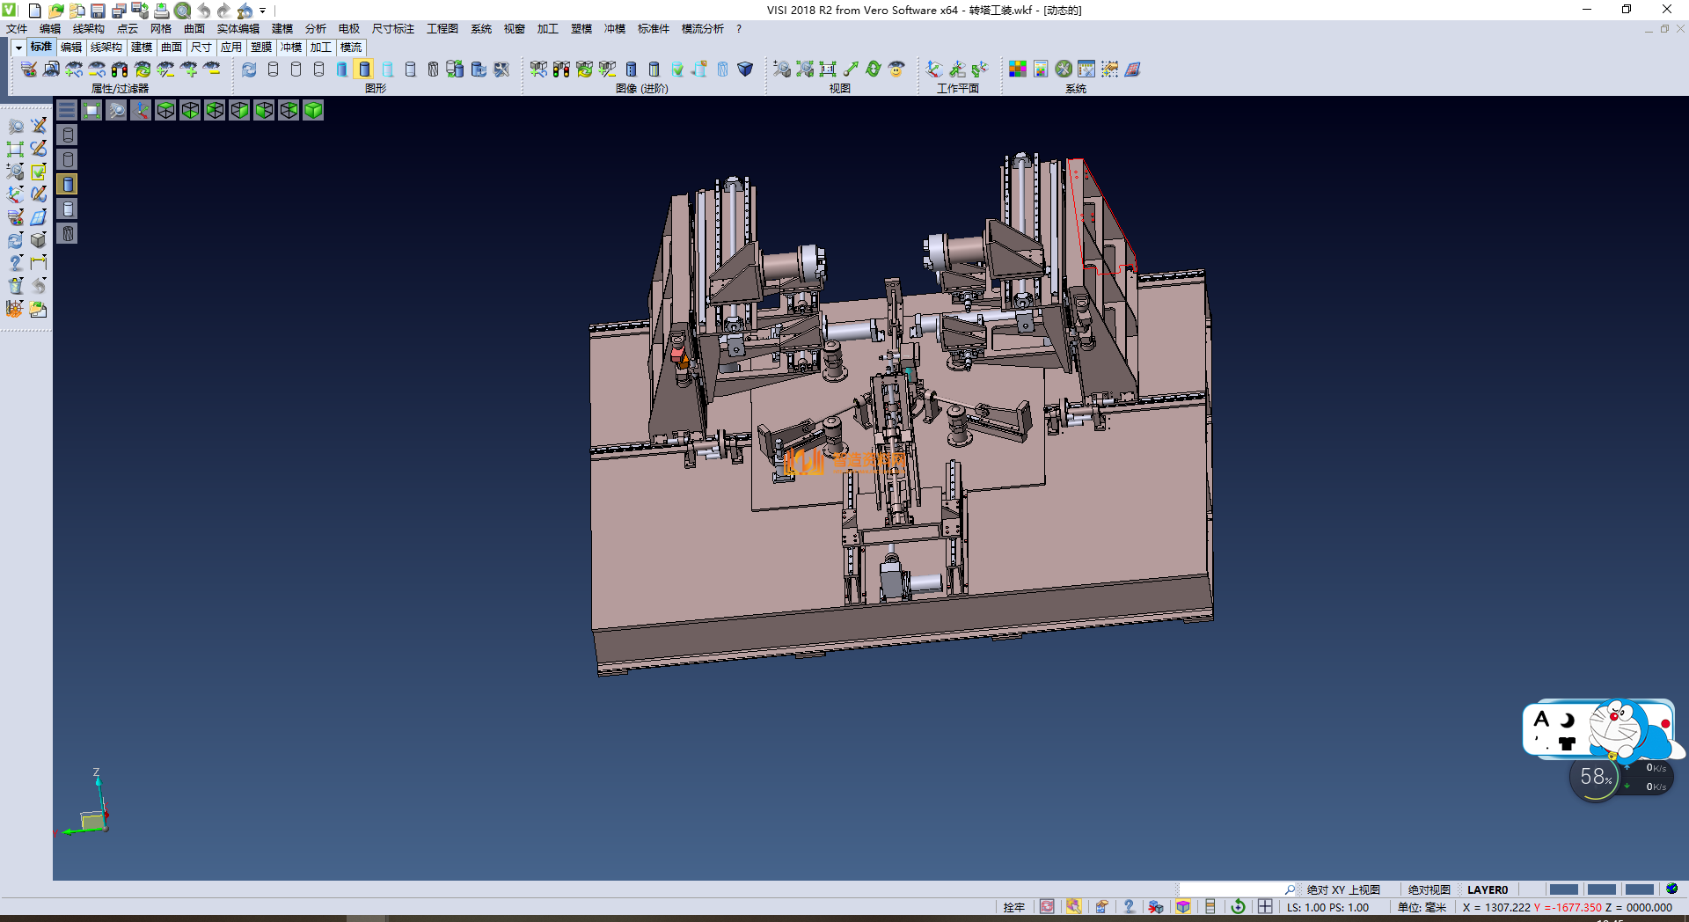Toggle the active shaded cylinder in left column
The image size is (1689, 922).
point(68,184)
